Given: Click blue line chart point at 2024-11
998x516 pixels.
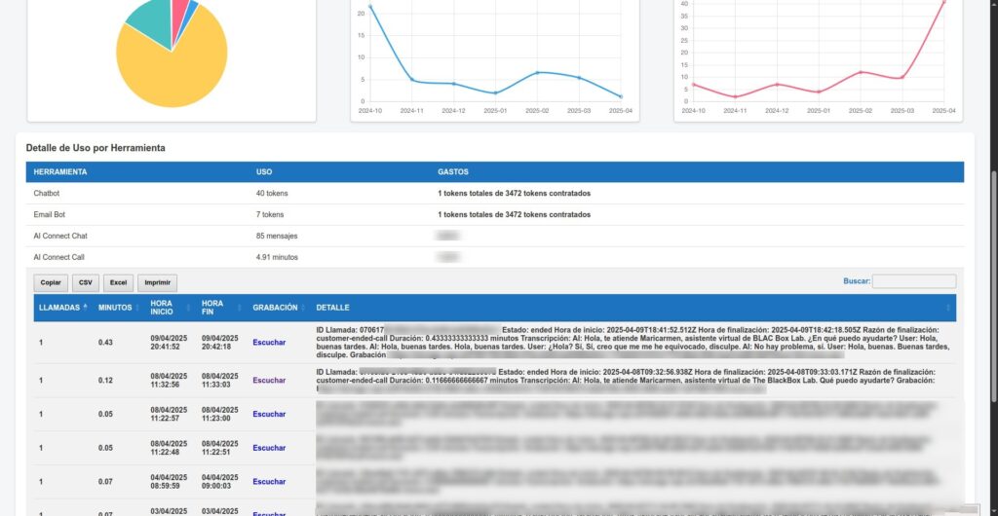Looking at the screenshot, I should pyautogui.click(x=412, y=80).
